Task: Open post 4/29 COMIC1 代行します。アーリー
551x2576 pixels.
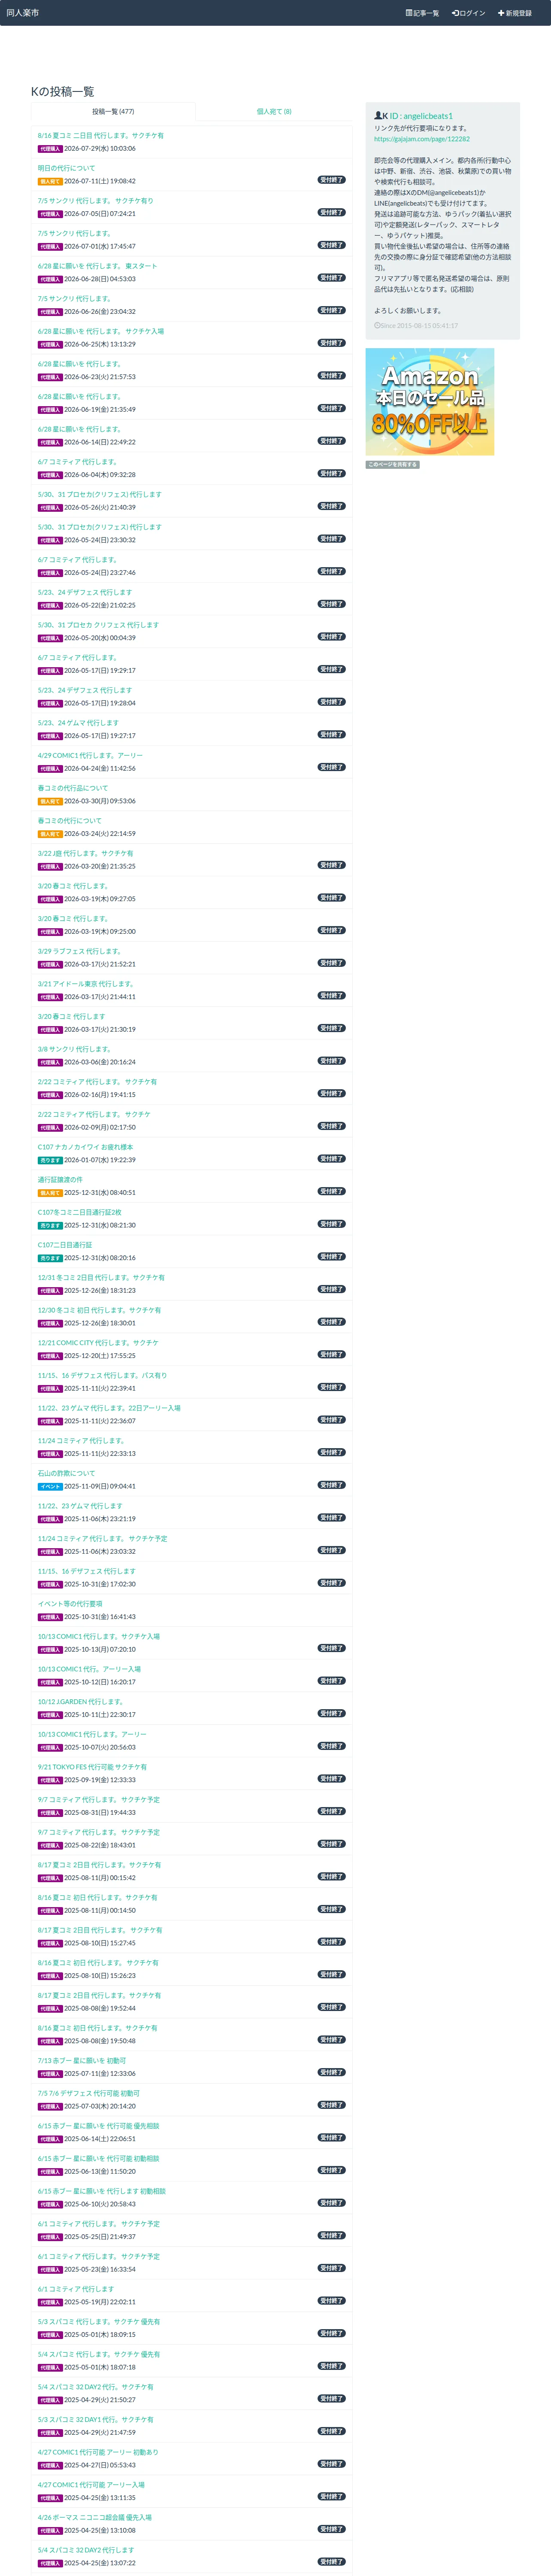Action: pos(91,755)
